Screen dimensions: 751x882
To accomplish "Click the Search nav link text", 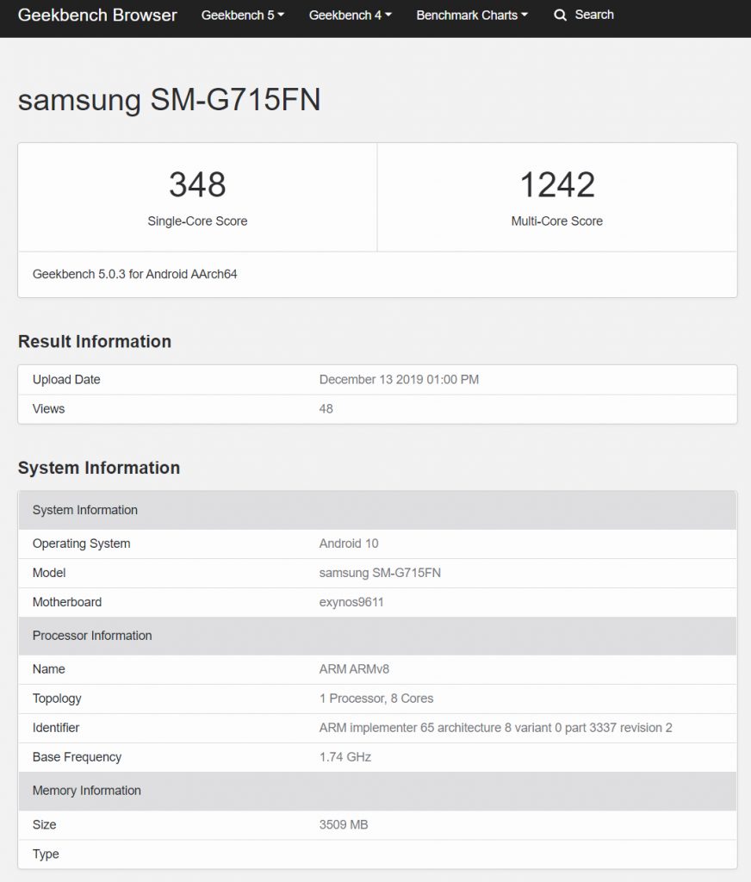I will (x=594, y=16).
